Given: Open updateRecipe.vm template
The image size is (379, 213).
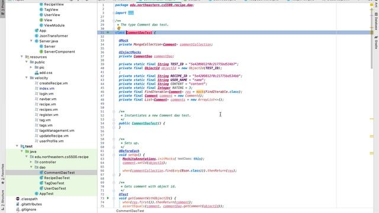Looking at the screenshot, I should point(54,135).
